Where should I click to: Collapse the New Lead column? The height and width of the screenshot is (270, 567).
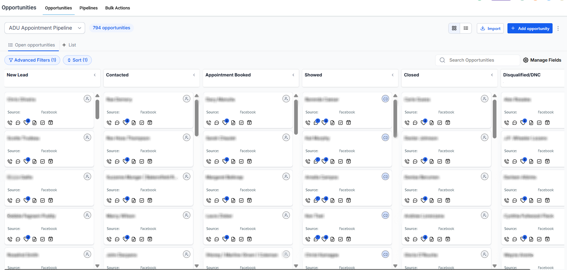(95, 75)
